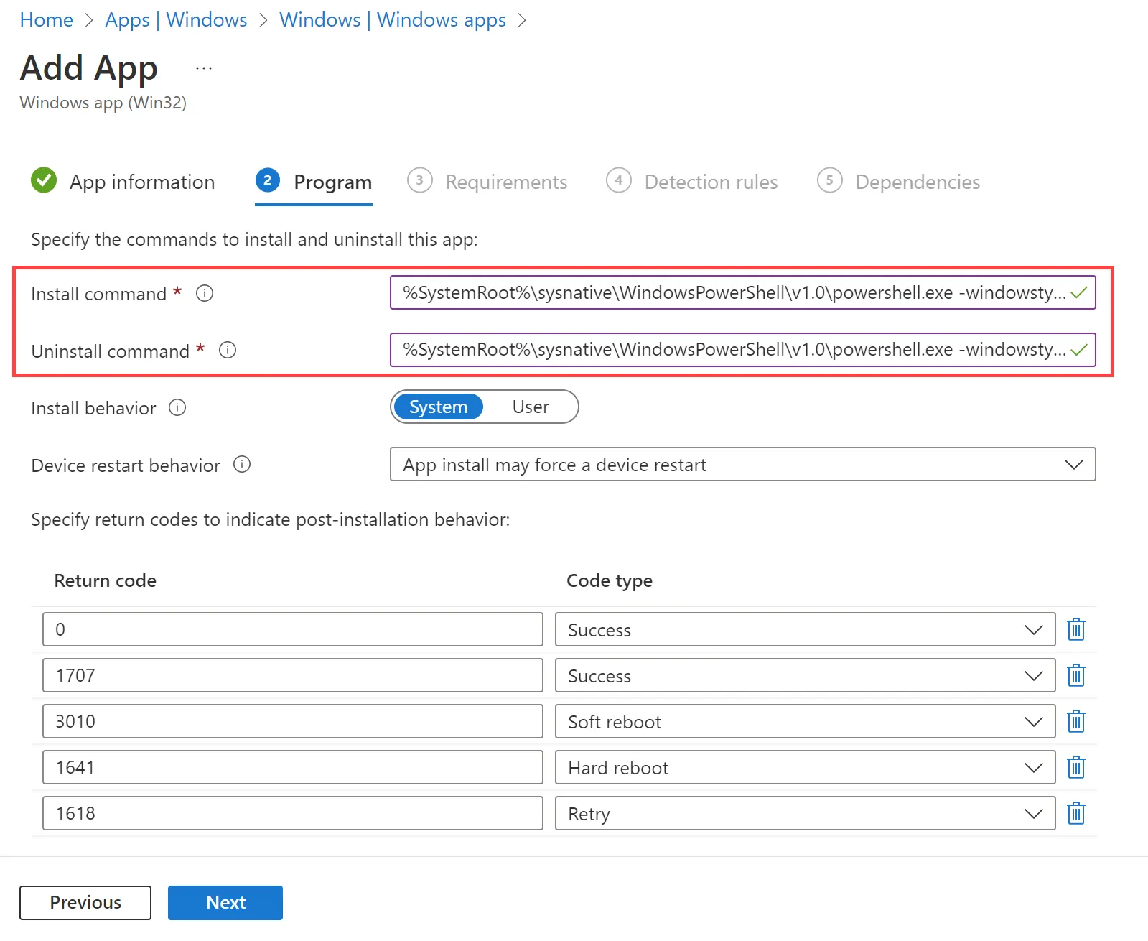Open the ellipsis menu beside Add App
This screenshot has height=941, width=1148.
click(204, 68)
